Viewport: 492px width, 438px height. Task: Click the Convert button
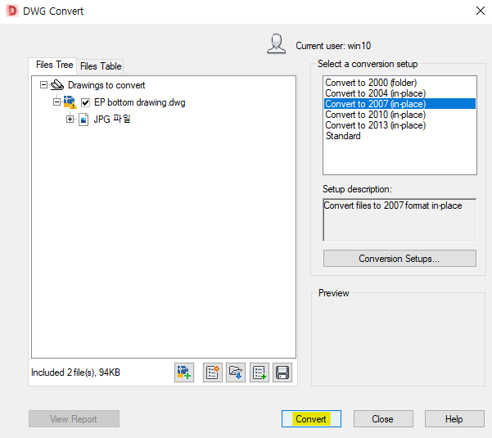(311, 419)
